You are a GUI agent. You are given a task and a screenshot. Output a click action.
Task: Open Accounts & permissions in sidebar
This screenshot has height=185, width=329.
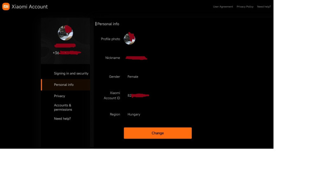pos(63,107)
